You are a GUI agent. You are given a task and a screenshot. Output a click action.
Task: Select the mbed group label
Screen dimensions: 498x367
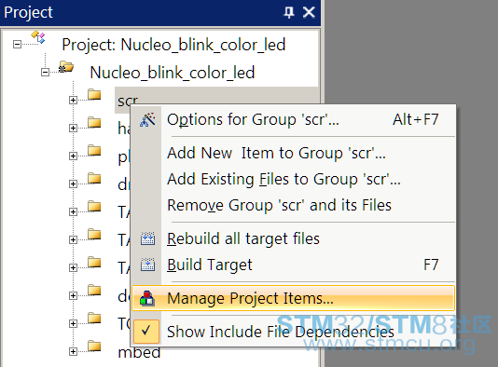[139, 352]
